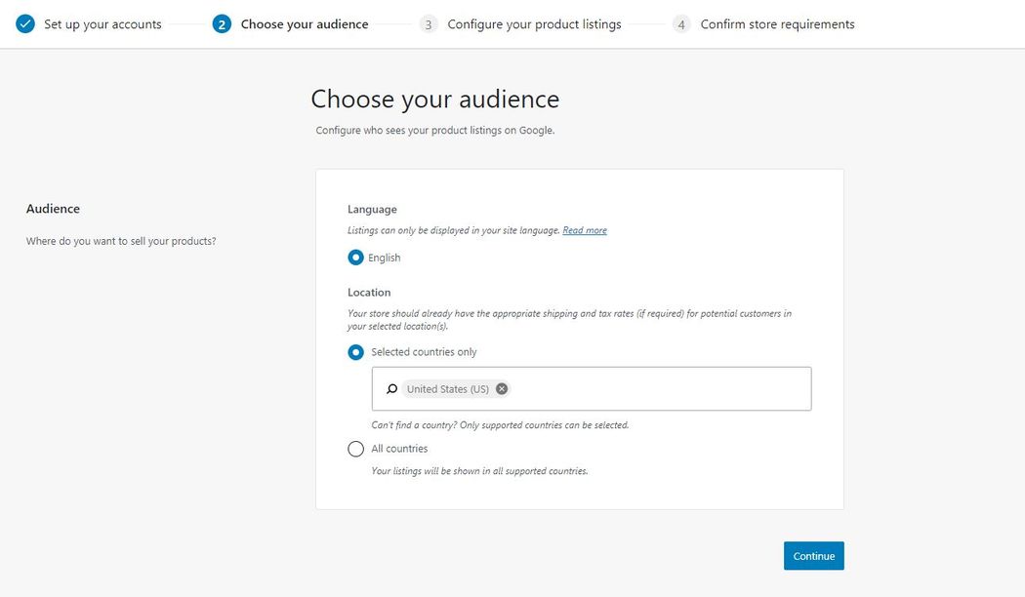Viewport: 1025px width, 597px height.
Task: Choose the Selected countries only radio button
Action: tap(356, 352)
